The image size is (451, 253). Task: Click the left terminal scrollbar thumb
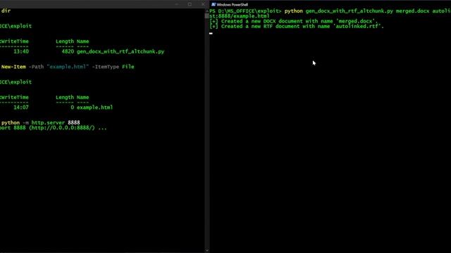206,16
